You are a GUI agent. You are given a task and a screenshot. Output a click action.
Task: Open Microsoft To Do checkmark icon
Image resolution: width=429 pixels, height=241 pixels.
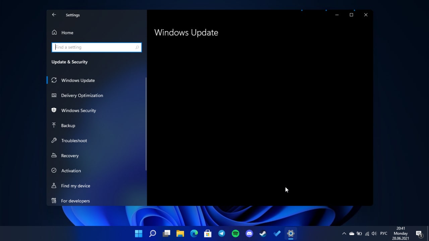coord(277,234)
